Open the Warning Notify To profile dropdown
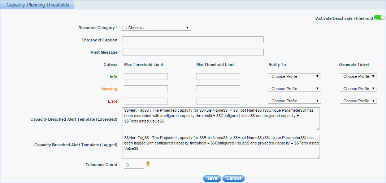386x183 pixels. (x=294, y=89)
